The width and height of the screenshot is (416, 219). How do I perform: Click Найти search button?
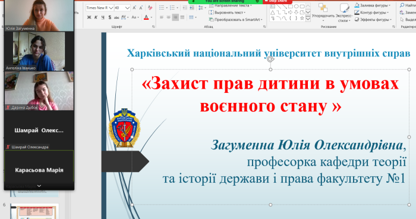(408, 5)
